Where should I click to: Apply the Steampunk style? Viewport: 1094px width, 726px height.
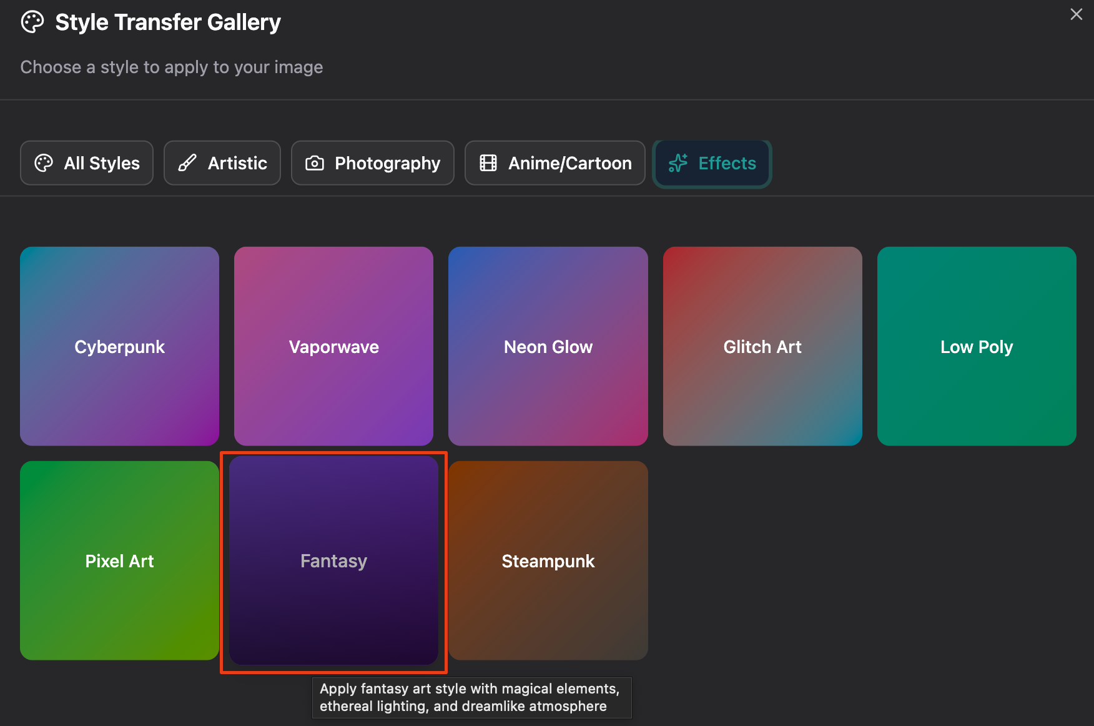pos(548,560)
